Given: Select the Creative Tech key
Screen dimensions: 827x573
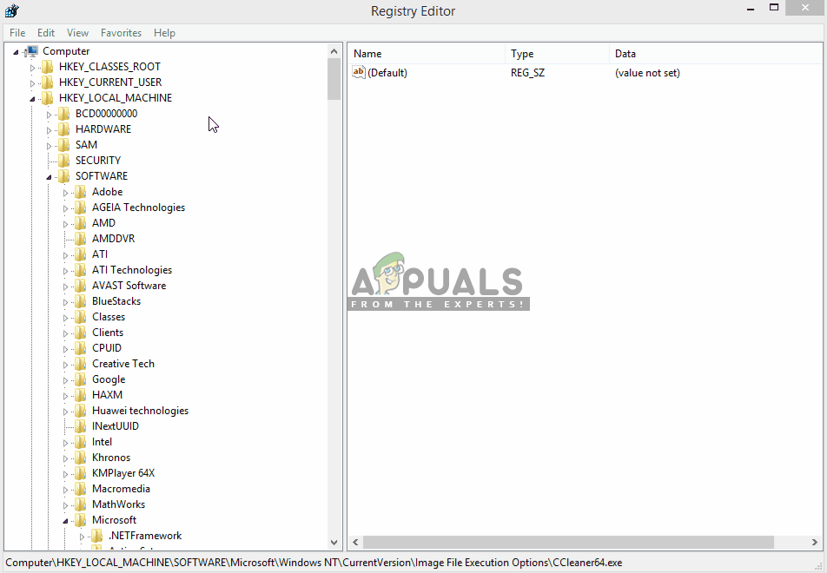Looking at the screenshot, I should 122,364.
